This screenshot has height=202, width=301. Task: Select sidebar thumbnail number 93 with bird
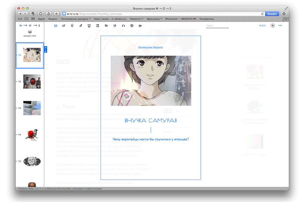click(x=32, y=134)
